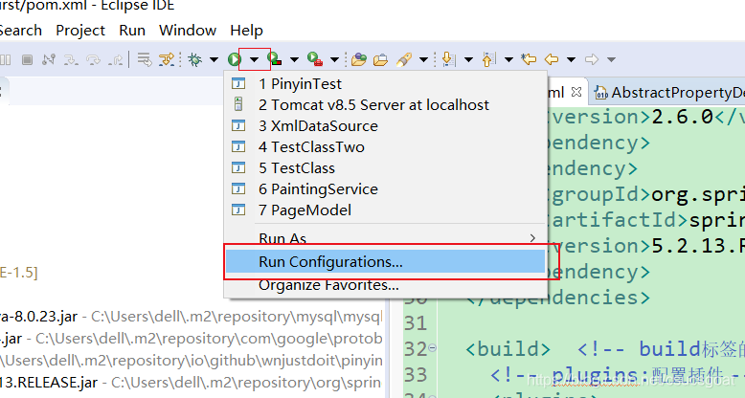Click the PinyinTest Java icon
745x398 pixels.
pyautogui.click(x=238, y=83)
